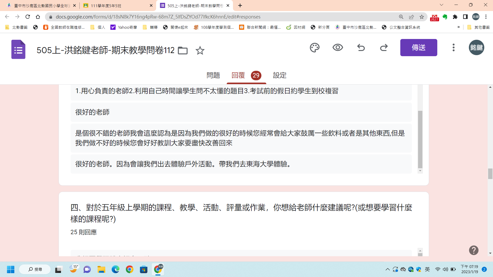Open the 關懷e起來 bookmark
Viewport: 493px width, 277px height.
click(x=176, y=27)
